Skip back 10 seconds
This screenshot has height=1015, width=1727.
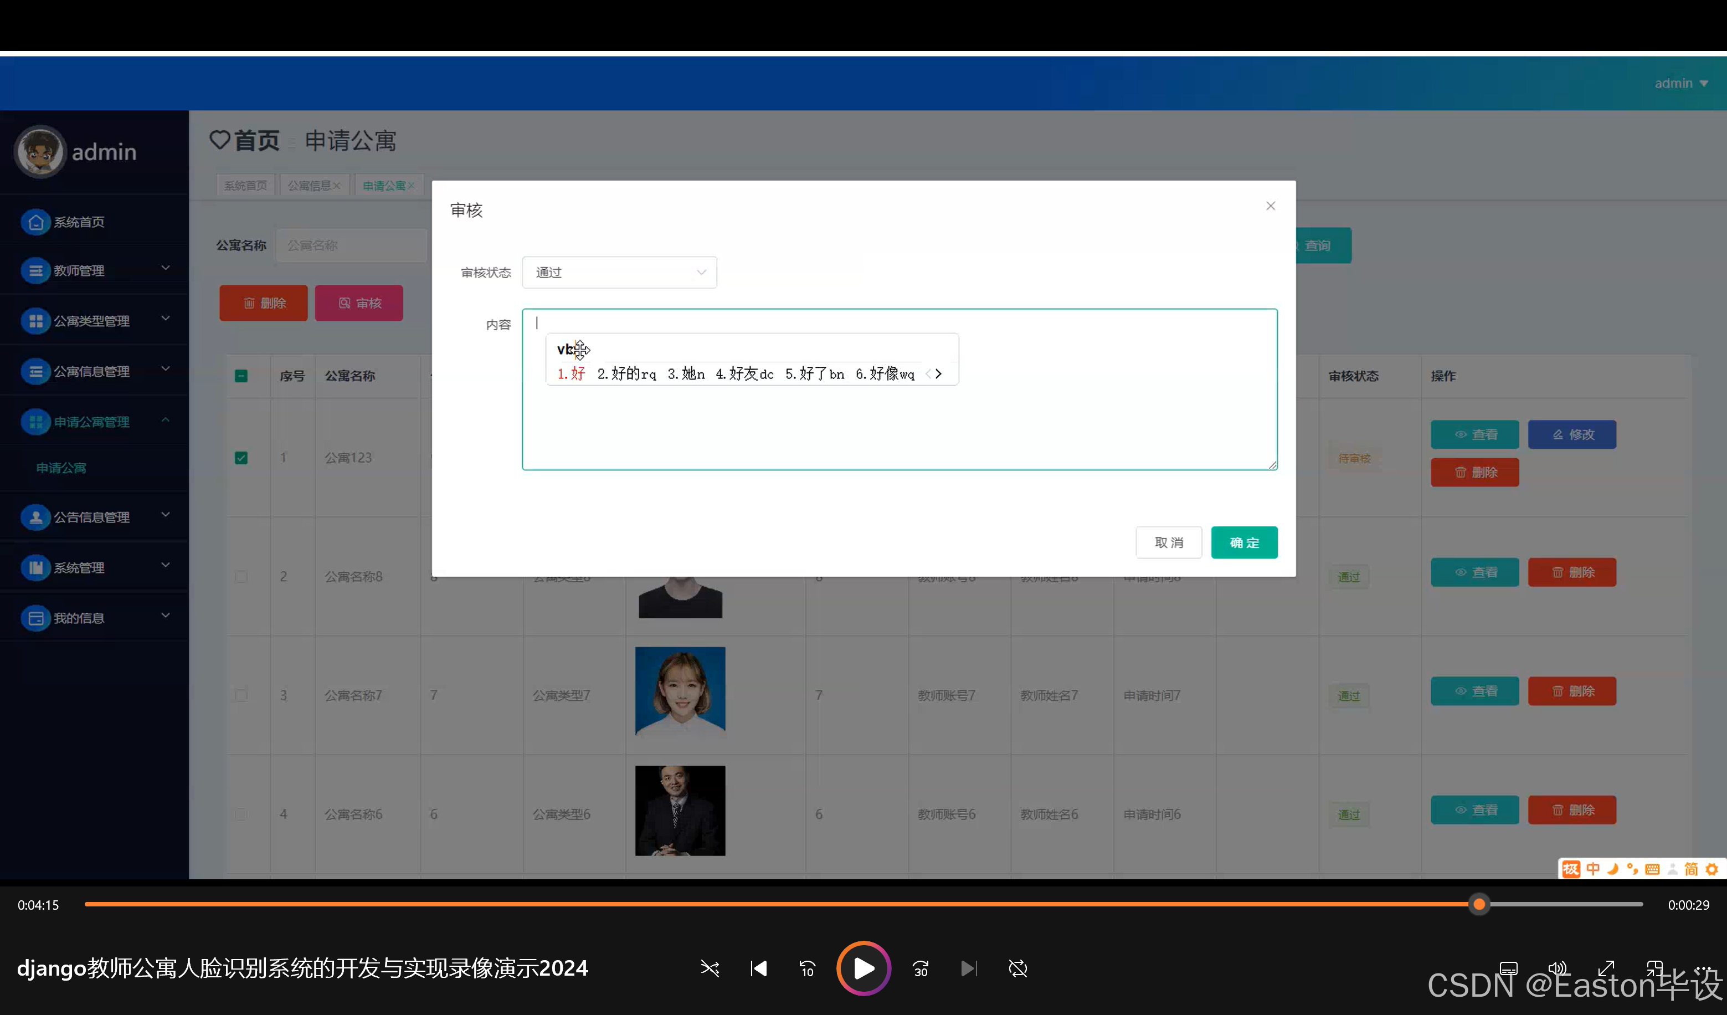808,968
